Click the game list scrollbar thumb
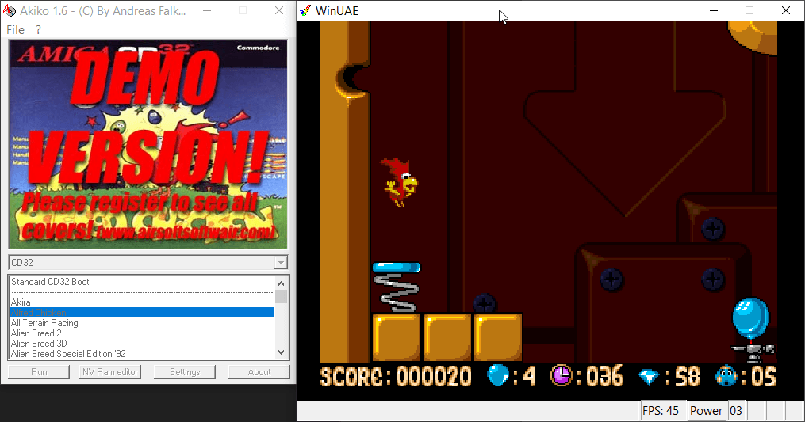This screenshot has height=422, width=805. point(281,296)
